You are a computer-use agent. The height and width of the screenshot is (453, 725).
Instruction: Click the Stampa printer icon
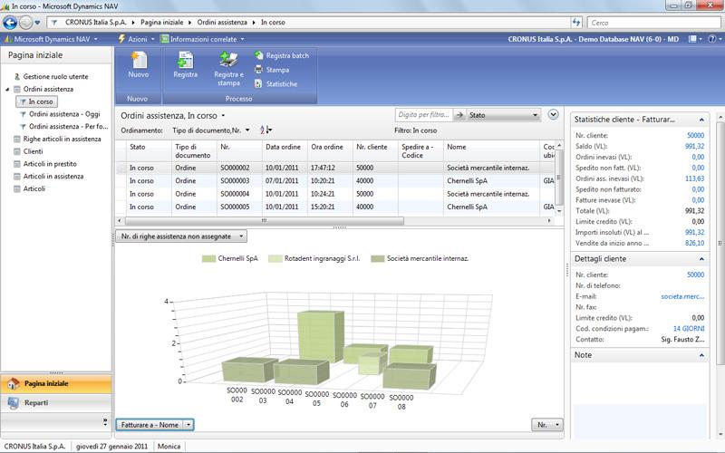tap(258, 70)
